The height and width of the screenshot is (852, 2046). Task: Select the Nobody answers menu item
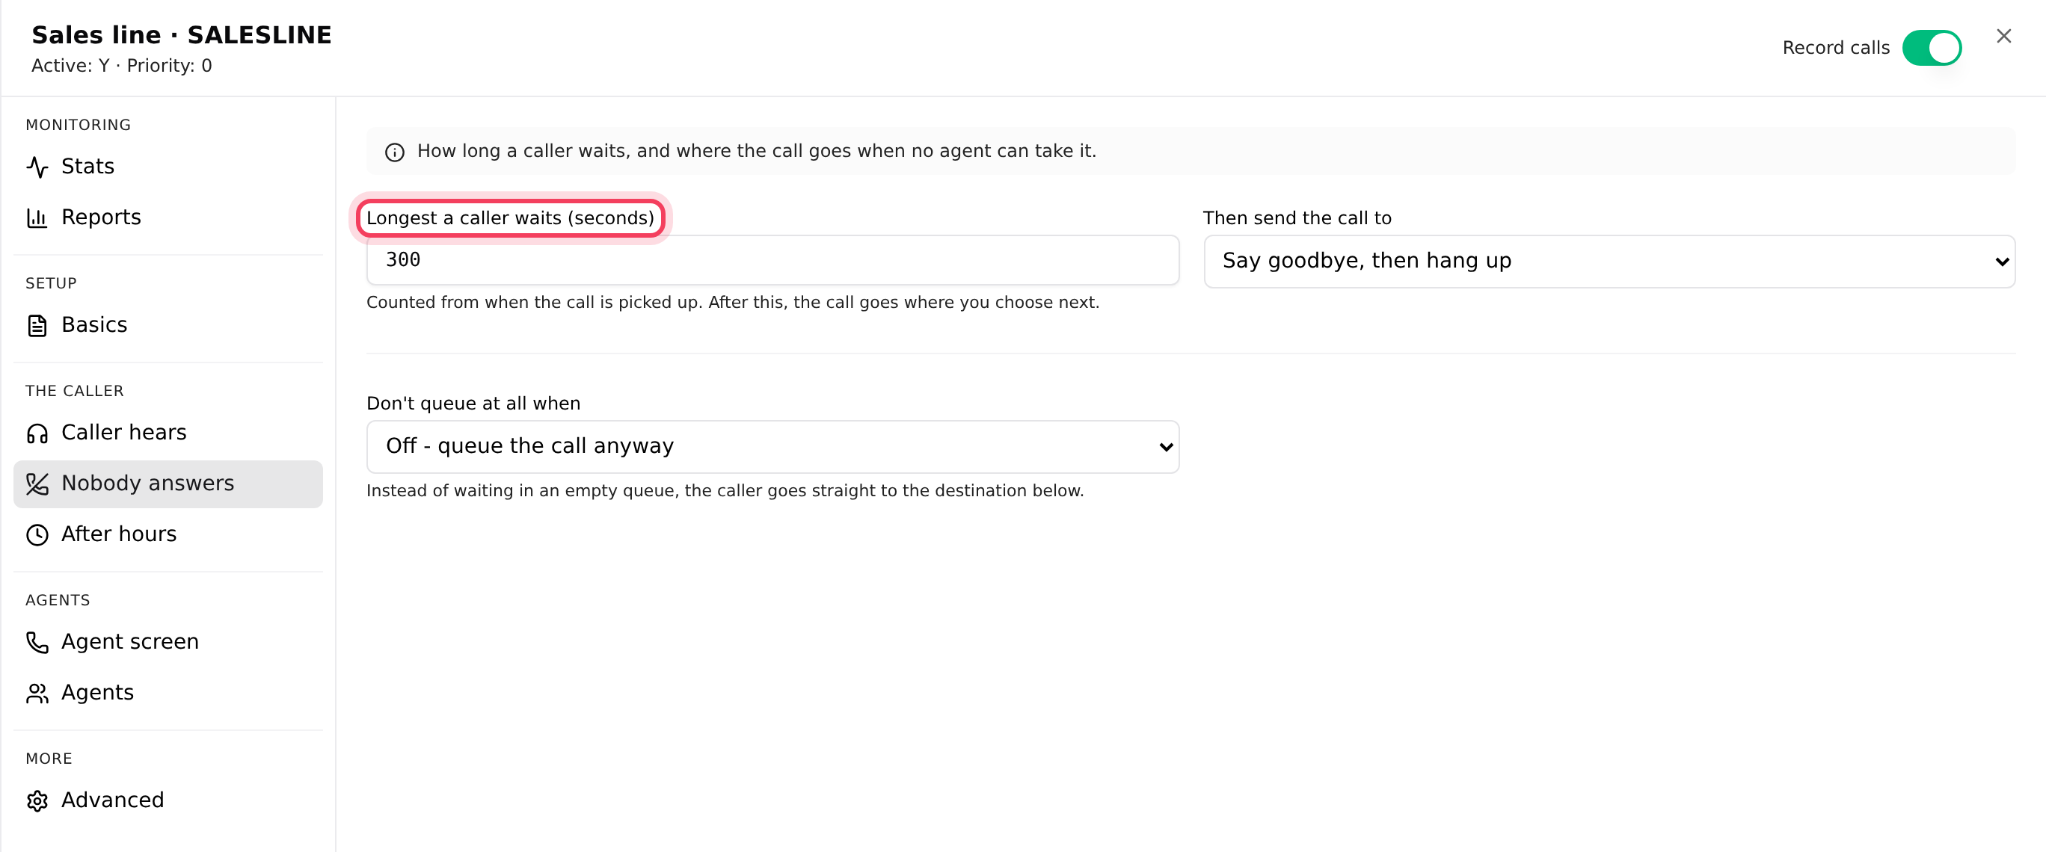168,484
